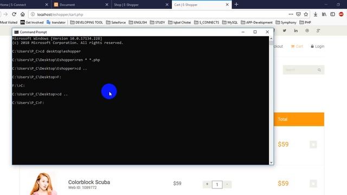This screenshot has height=195, width=347.
Task: Switch to Shop | E-Shopper tab
Action: [x=141, y=5]
